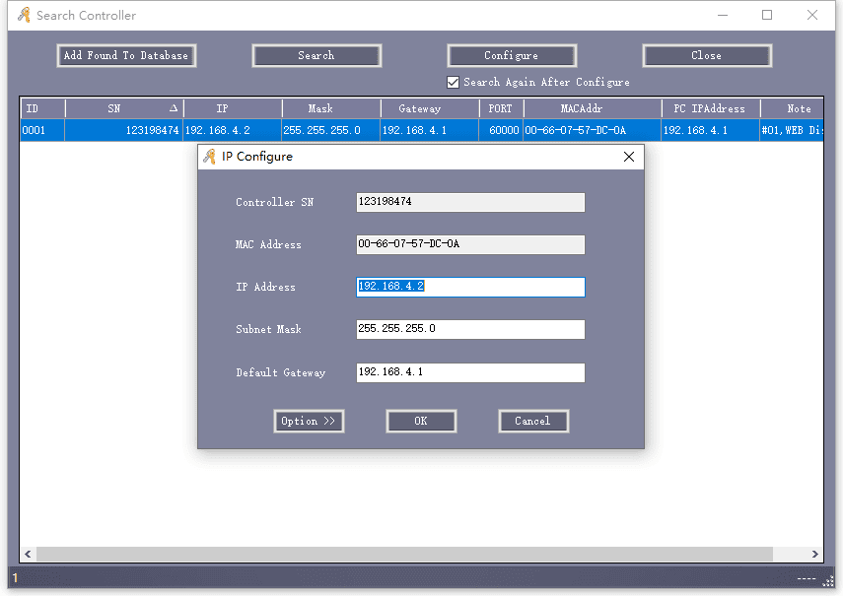Image resolution: width=843 pixels, height=596 pixels.
Task: Uncheck Search Again After Configure
Action: click(x=454, y=83)
